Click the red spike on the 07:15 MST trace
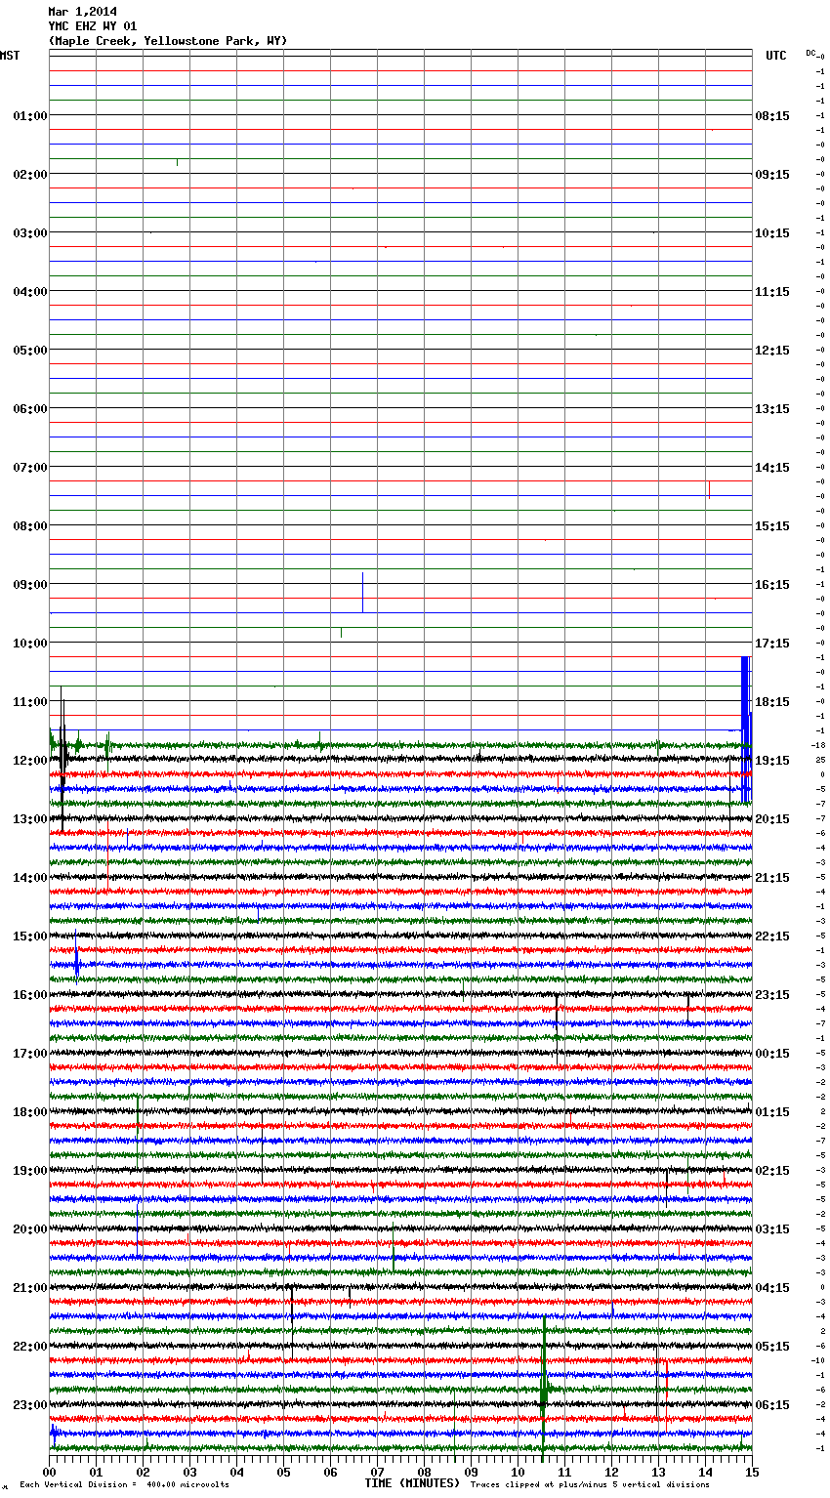The height and width of the screenshot is (1498, 830). pos(709,489)
